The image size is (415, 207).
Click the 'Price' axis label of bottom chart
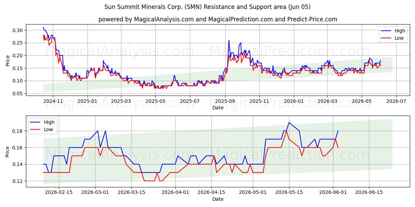8,152
